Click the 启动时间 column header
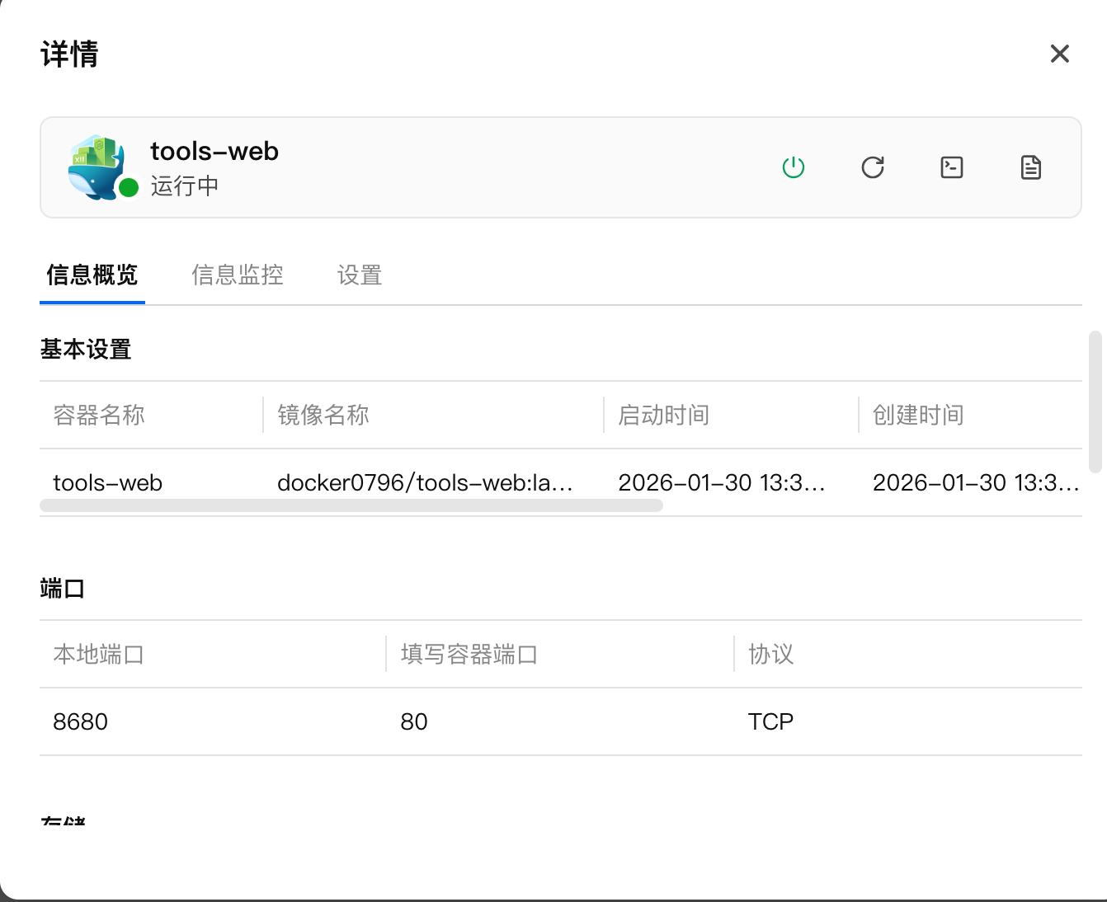Screen dimensions: 1107x902 (663, 415)
